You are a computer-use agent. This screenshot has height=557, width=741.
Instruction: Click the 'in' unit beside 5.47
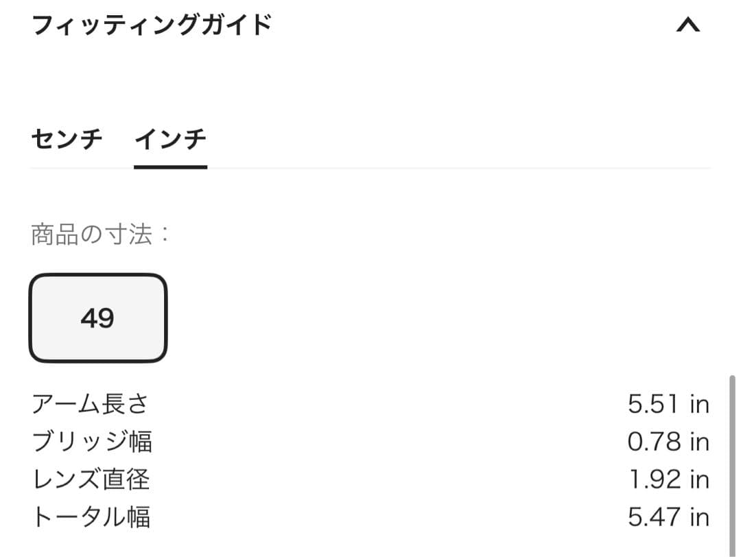tap(699, 517)
